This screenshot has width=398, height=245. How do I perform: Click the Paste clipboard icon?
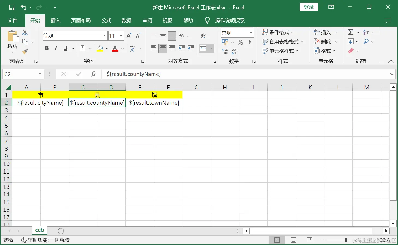(x=12, y=37)
